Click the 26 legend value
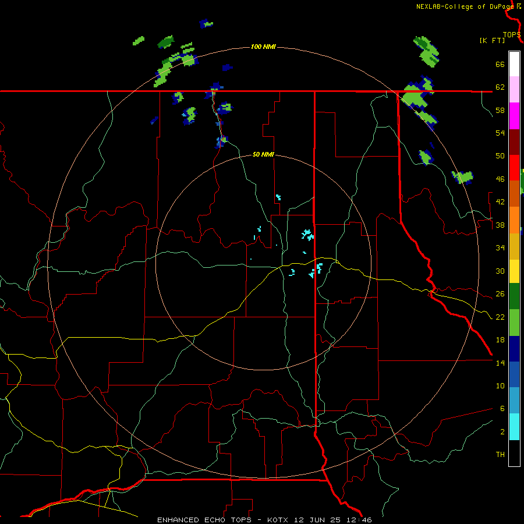Viewport: 524px width, 524px height. coord(500,294)
